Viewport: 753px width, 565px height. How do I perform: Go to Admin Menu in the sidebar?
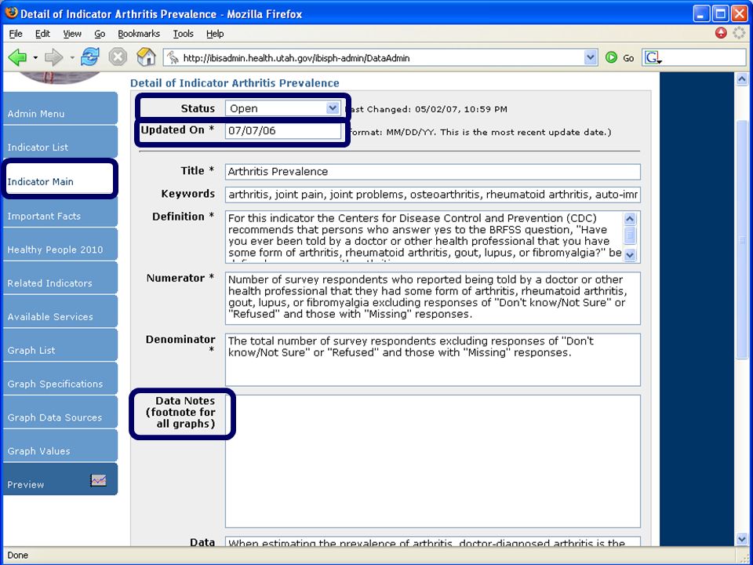60,108
